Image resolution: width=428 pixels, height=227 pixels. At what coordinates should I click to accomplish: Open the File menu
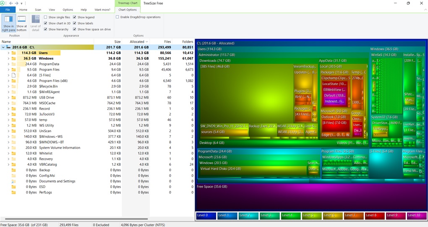[x=8, y=10]
